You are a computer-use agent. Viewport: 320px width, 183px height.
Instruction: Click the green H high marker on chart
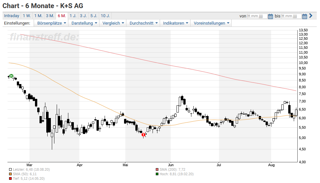tap(11, 76)
